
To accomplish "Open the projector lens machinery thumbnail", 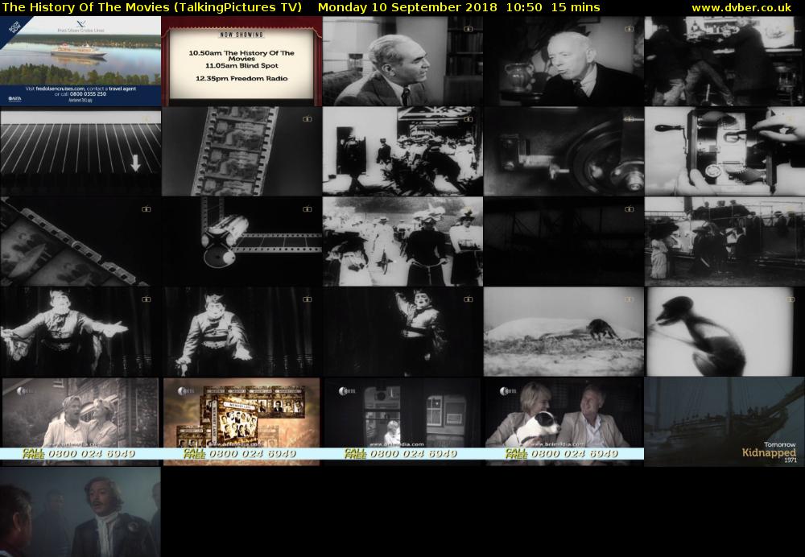I will (x=563, y=151).
